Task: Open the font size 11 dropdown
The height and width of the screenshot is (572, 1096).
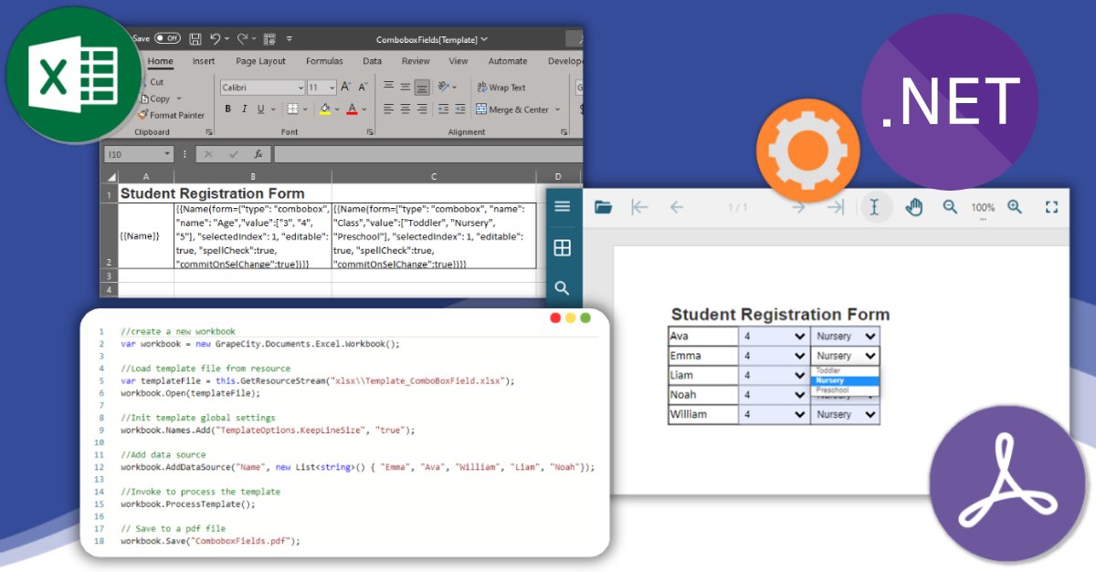Action: [332, 88]
